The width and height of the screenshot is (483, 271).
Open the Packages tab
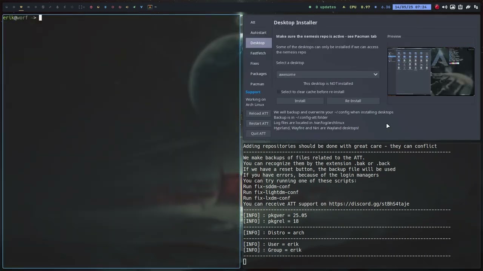(x=258, y=74)
